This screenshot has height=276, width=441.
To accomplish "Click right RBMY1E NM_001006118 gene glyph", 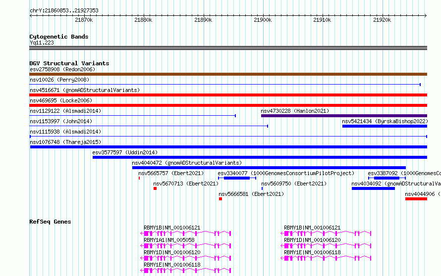I will 326,258.
